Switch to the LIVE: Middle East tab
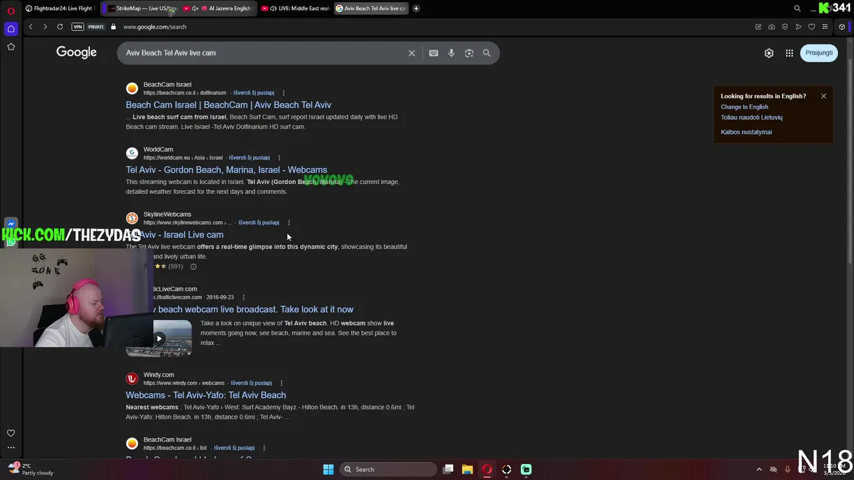 click(x=296, y=9)
